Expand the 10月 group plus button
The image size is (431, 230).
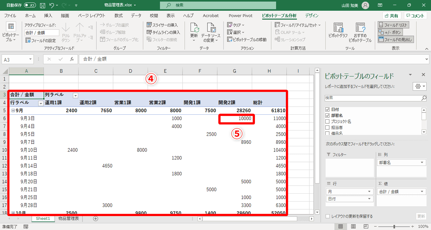[x=13, y=213]
